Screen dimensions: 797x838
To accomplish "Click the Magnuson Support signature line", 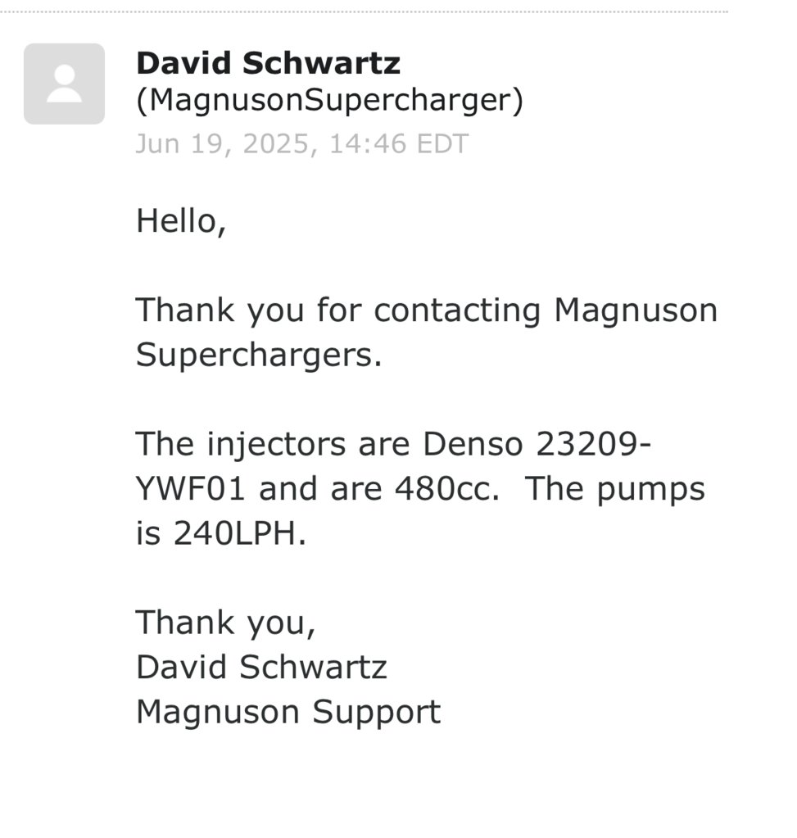I will click(288, 713).
